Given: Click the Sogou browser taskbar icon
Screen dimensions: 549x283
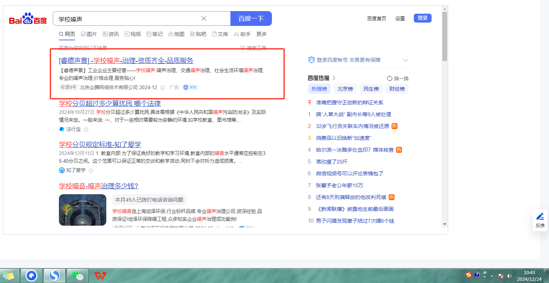Looking at the screenshot, I should pos(54,276).
